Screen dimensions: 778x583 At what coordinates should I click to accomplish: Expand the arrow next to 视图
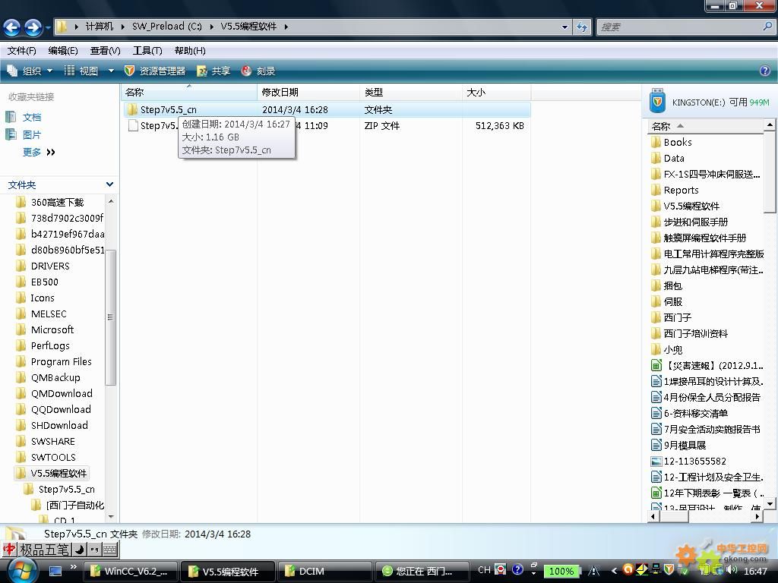click(x=111, y=71)
